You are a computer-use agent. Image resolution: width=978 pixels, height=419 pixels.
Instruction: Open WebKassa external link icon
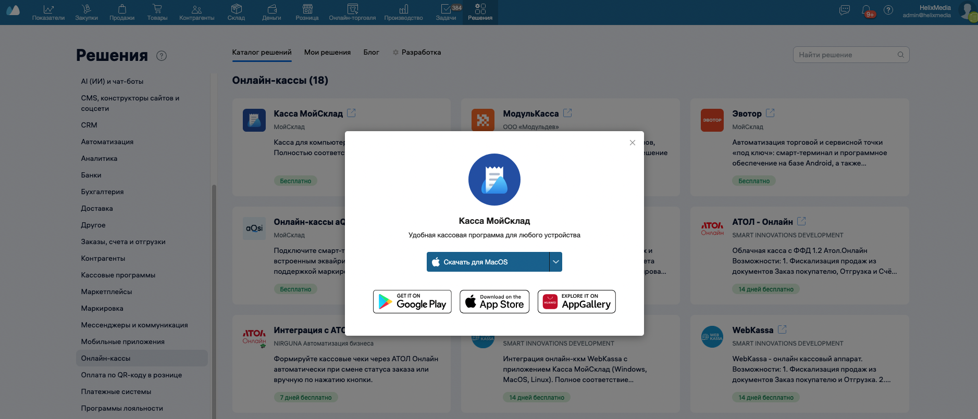(782, 329)
